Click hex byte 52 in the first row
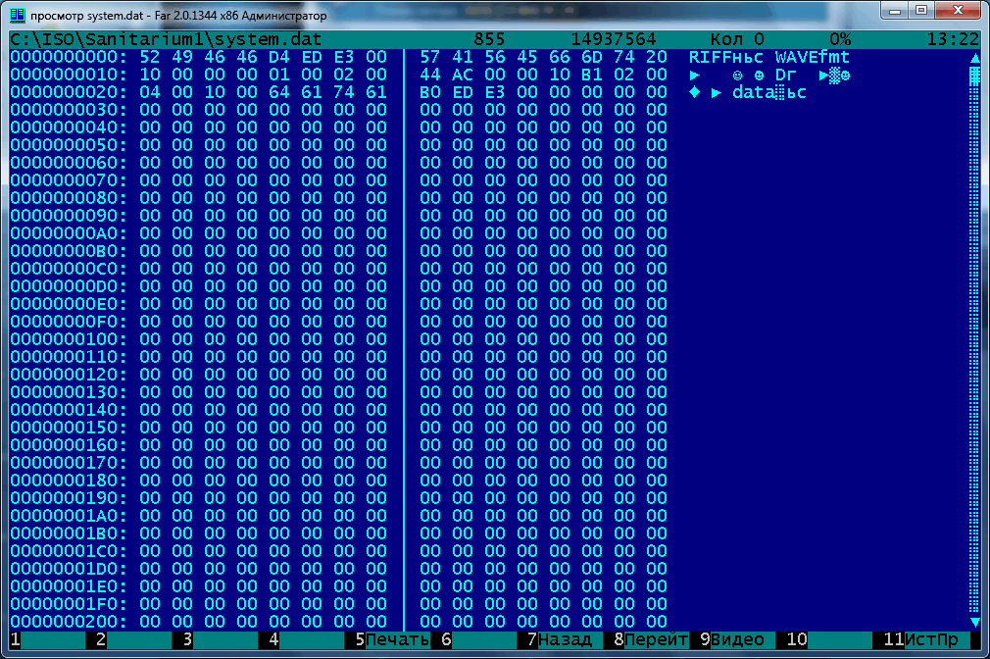 pos(150,57)
